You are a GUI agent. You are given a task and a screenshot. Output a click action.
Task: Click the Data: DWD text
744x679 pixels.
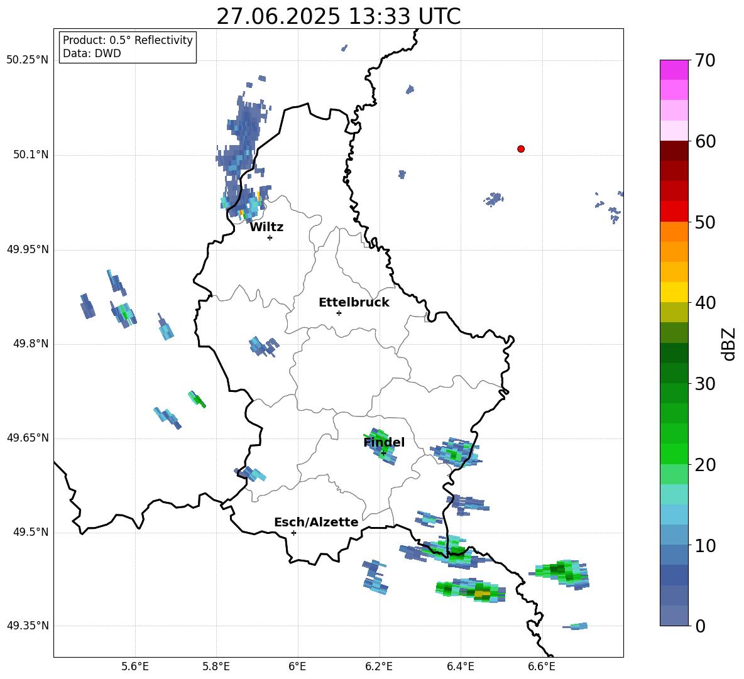pyautogui.click(x=92, y=53)
